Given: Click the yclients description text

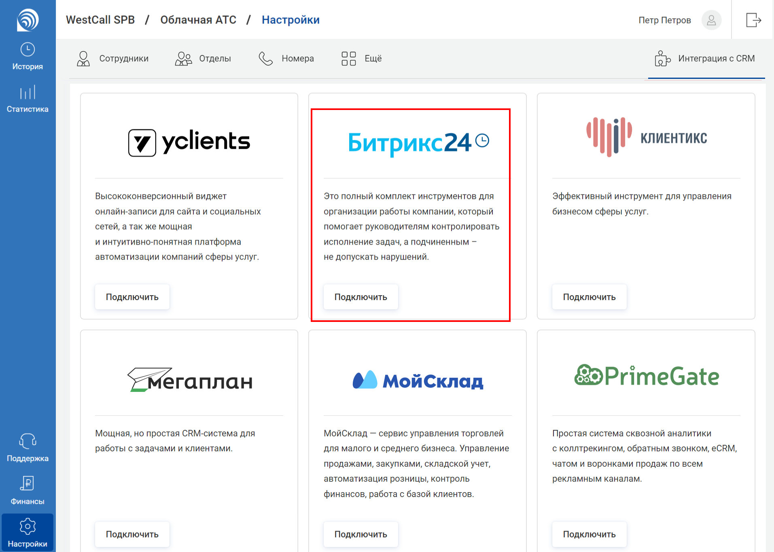Looking at the screenshot, I should (178, 226).
